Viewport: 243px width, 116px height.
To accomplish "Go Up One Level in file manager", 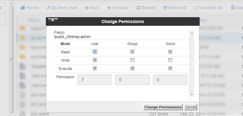I will click(x=62, y=8).
